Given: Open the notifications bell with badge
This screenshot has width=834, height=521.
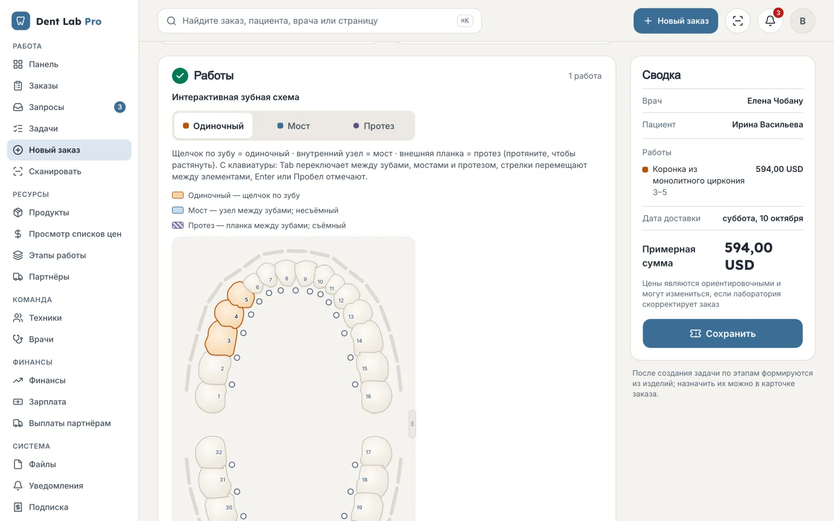Looking at the screenshot, I should click(x=770, y=21).
